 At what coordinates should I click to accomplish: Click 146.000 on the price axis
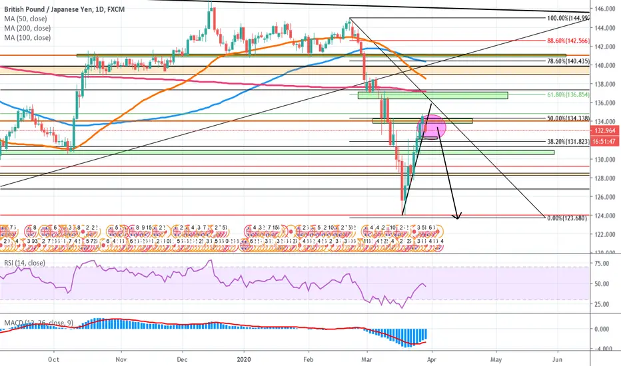pos(605,9)
